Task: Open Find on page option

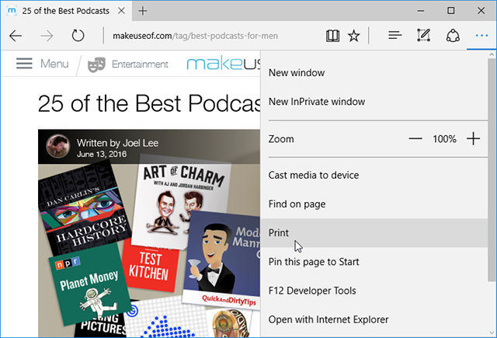Action: [297, 204]
